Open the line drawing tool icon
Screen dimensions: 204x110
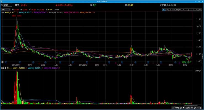pyautogui.click(x=176, y=108)
